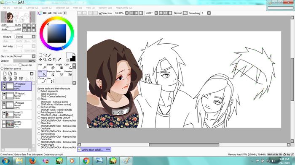Select the Pen tool in the tool tray
This screenshot has height=165, width=295.
(42, 66)
